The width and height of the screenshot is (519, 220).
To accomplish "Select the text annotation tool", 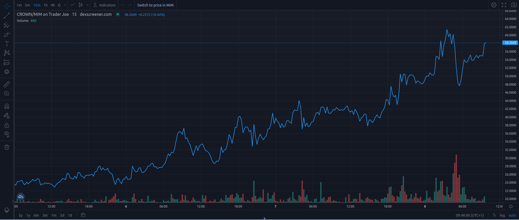I will pos(6,43).
